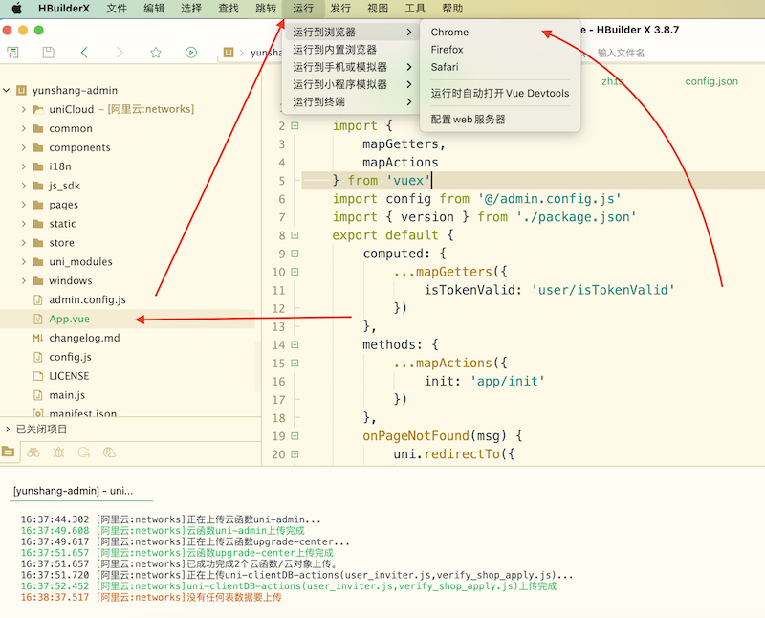Expand the js_sdk folder
Viewport: 765px width, 618px height.
pyautogui.click(x=23, y=186)
